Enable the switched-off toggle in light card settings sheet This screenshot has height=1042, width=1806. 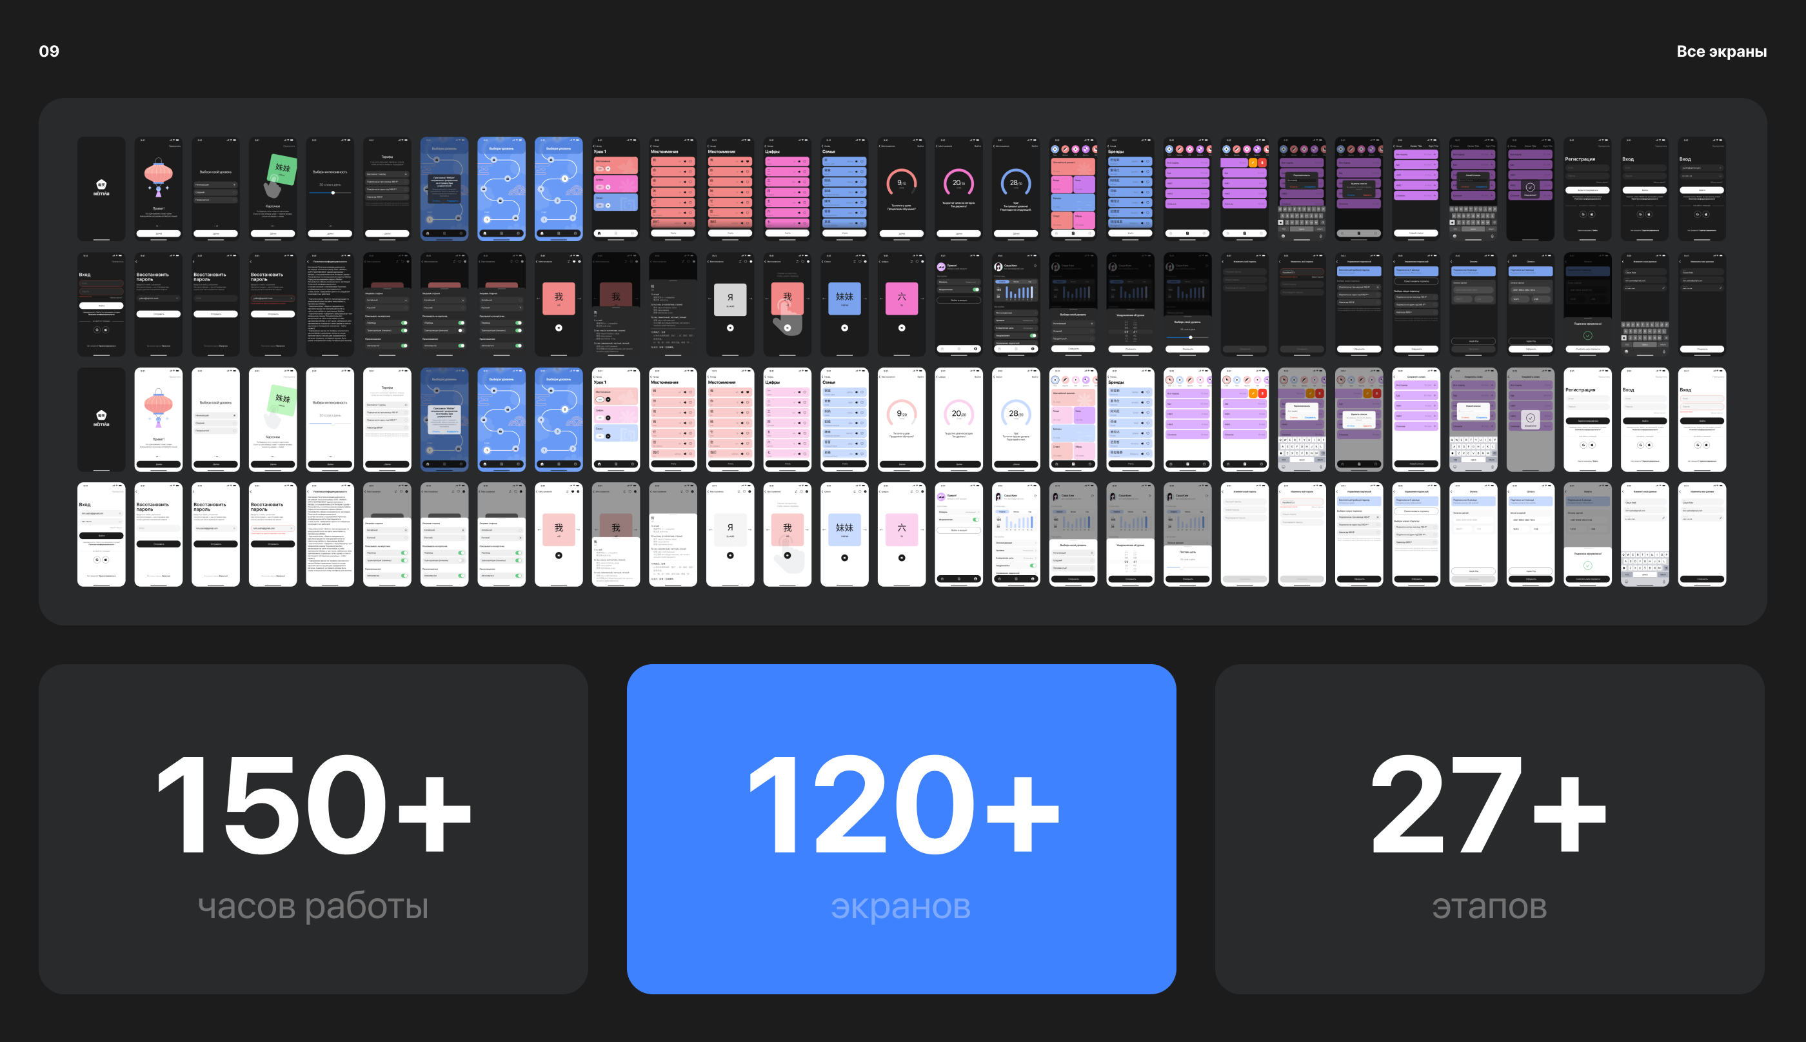point(462,561)
